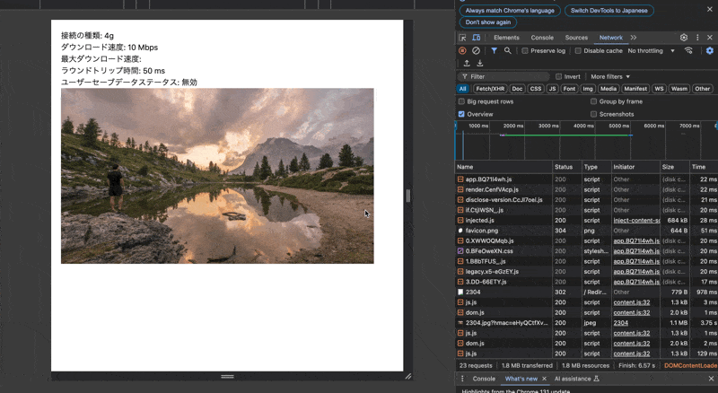718x393 pixels.
Task: Show more DevTools tabs chevron
Action: [634, 38]
